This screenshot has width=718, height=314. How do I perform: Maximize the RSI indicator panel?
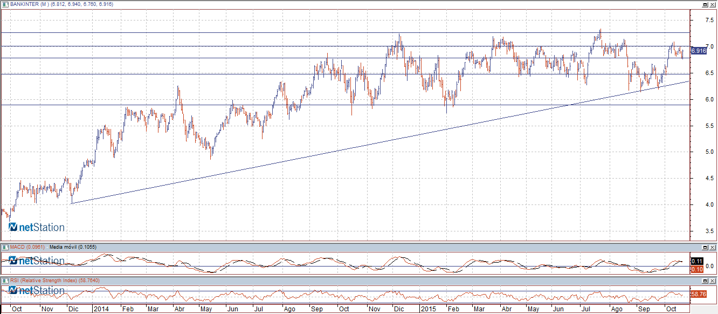click(x=706, y=281)
